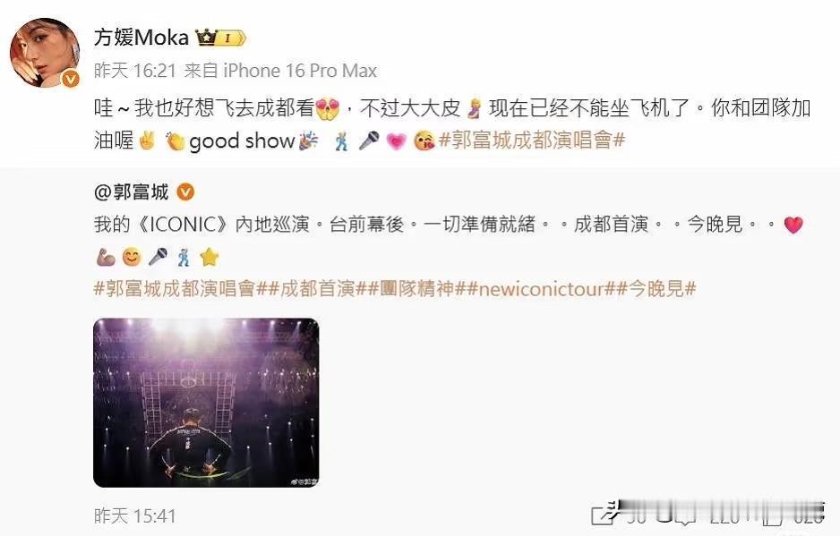Click the verified badge beside 郭富城
The image size is (840, 536).
click(x=185, y=191)
